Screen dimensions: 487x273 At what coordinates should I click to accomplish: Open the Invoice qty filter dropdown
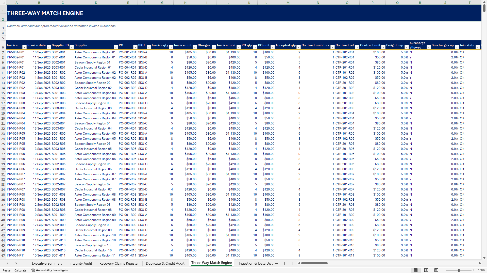coord(171,47)
